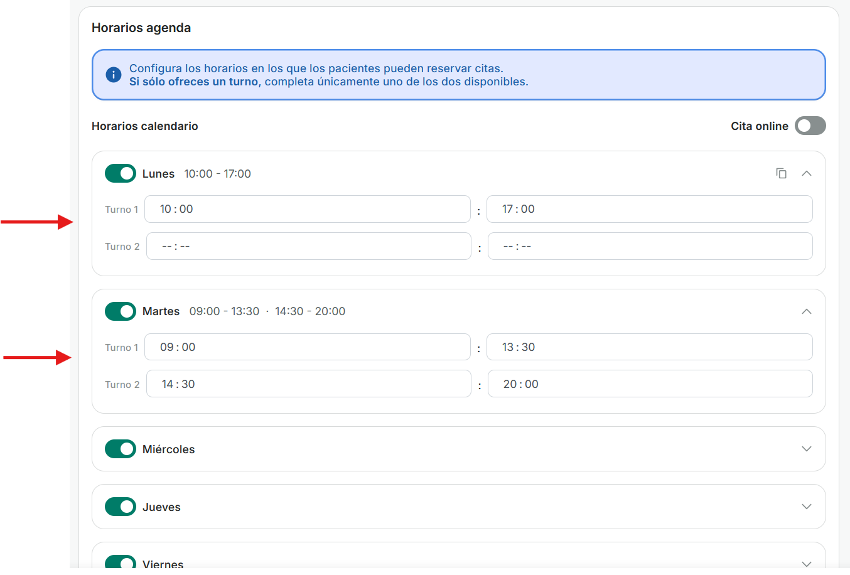The width and height of the screenshot is (850, 575).
Task: Click Martes Turno 2 start time 14:30
Action: pos(308,384)
